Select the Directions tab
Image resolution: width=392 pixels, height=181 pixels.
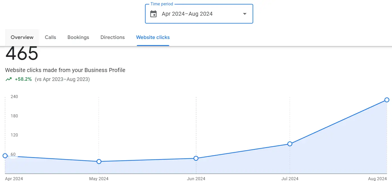click(112, 37)
